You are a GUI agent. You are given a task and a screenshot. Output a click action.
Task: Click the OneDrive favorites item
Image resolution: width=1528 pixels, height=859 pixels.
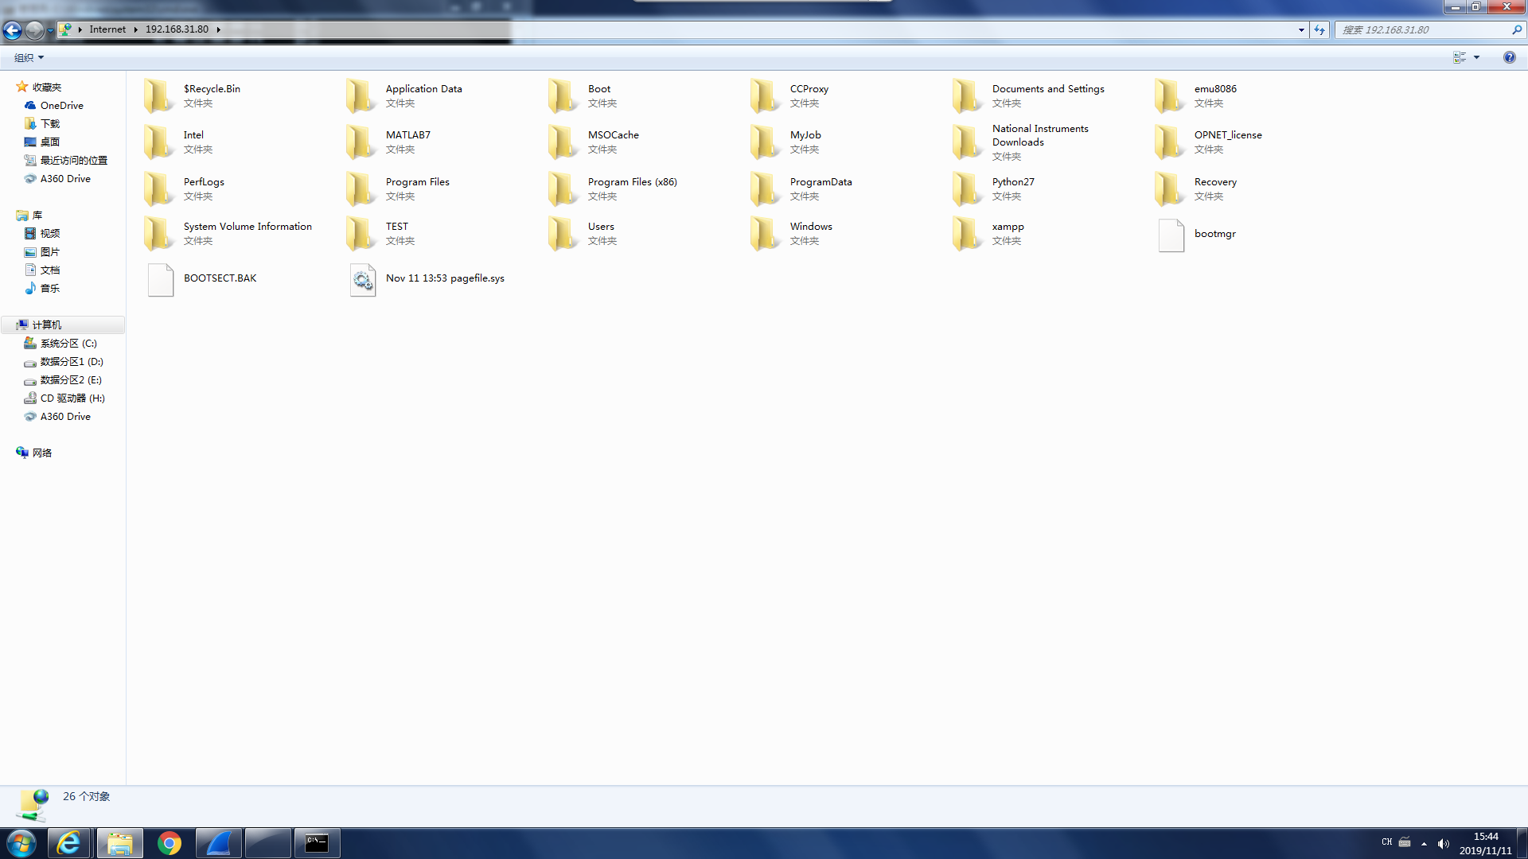tap(61, 106)
